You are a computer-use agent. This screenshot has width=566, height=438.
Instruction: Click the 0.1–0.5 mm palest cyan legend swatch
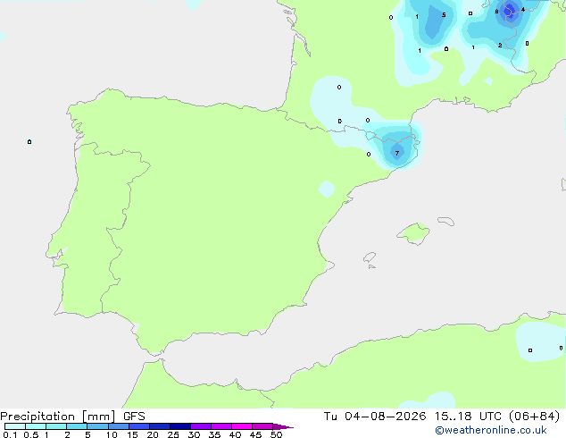pyautogui.click(x=15, y=426)
